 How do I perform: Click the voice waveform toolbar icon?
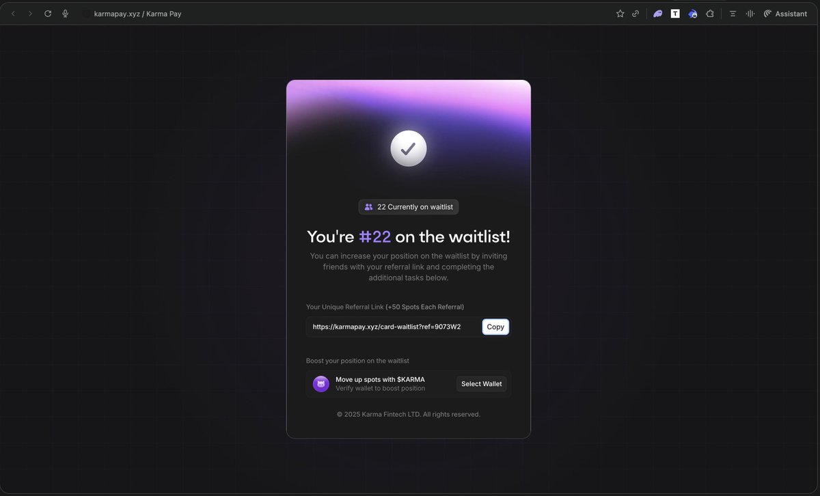pos(750,13)
